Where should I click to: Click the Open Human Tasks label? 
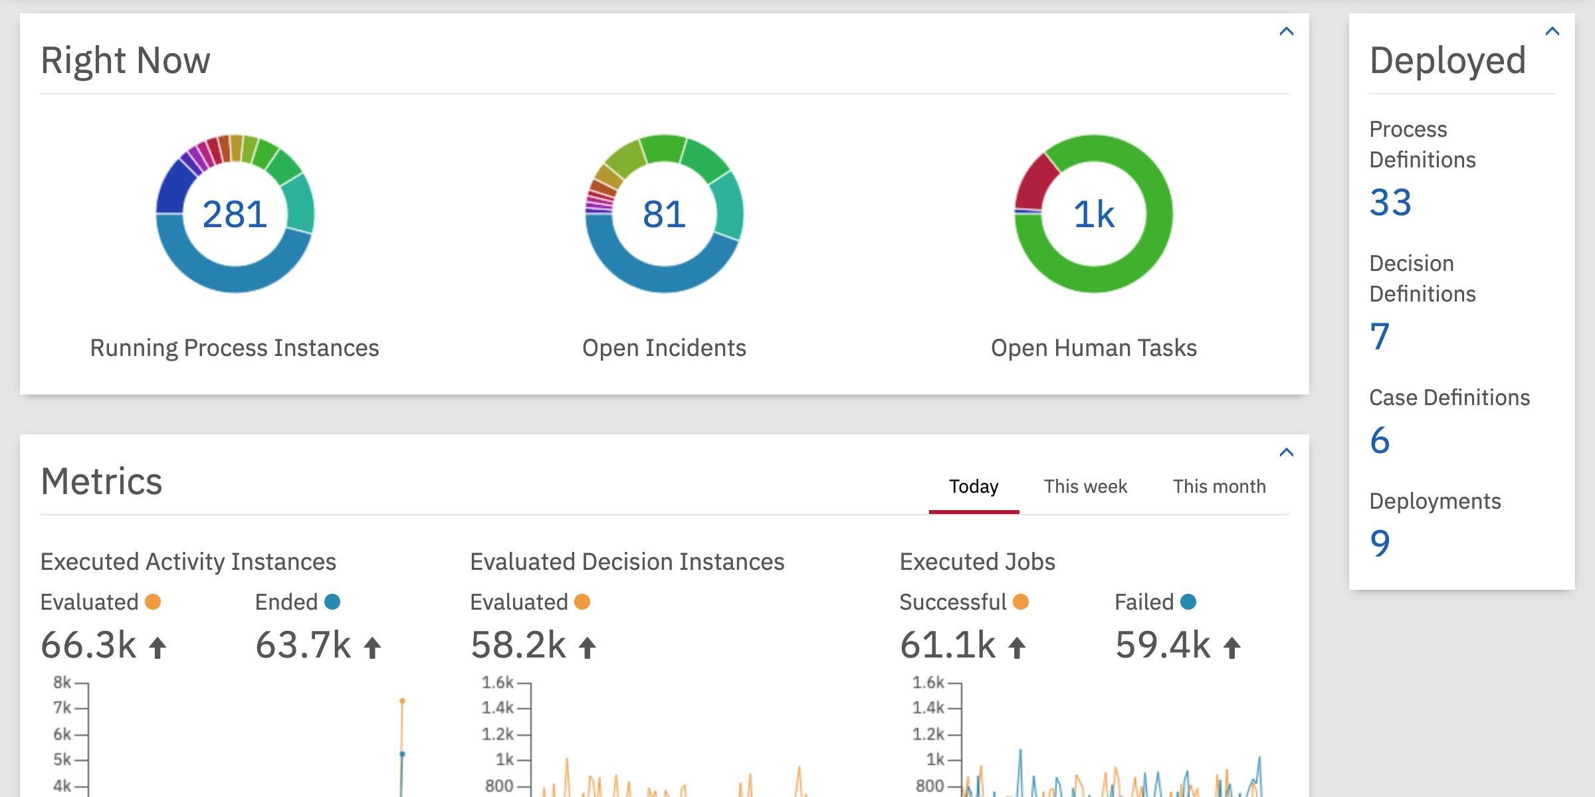pyautogui.click(x=1094, y=348)
